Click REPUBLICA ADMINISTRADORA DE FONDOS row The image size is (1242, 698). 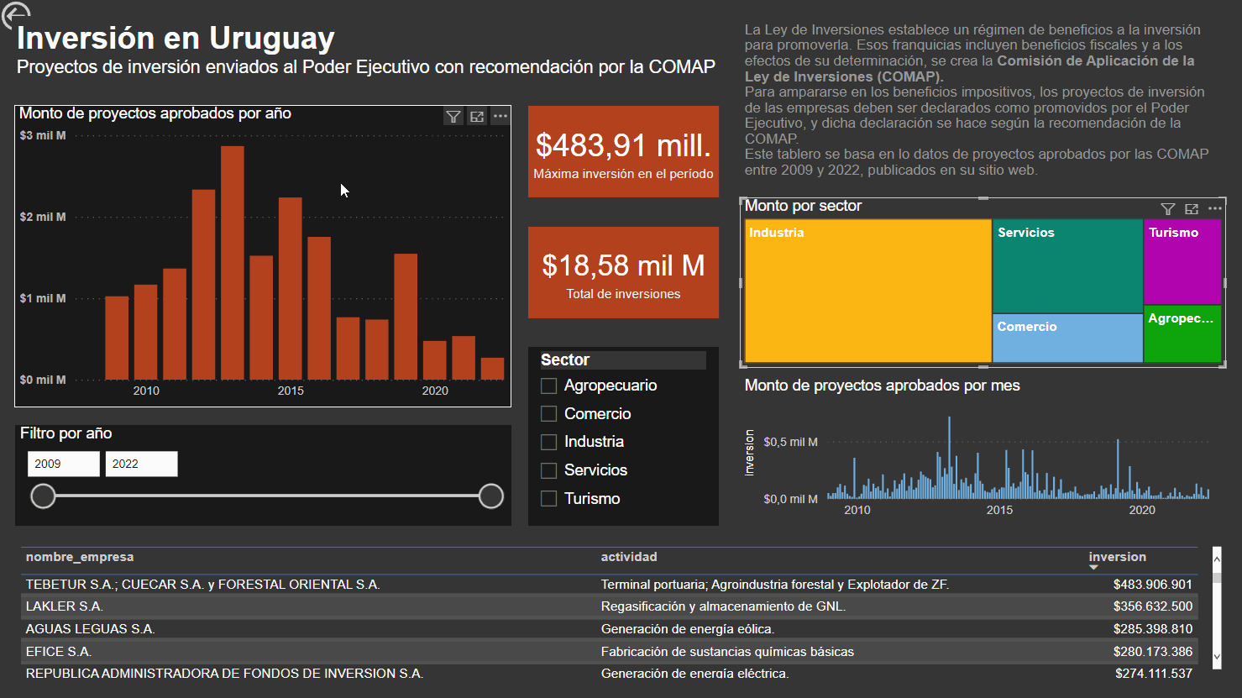pyautogui.click(x=609, y=674)
